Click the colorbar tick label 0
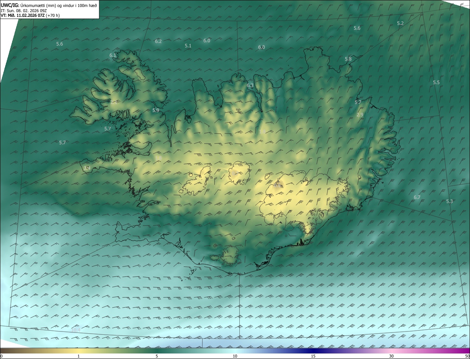The width and height of the screenshot is (470, 359). [1, 356]
